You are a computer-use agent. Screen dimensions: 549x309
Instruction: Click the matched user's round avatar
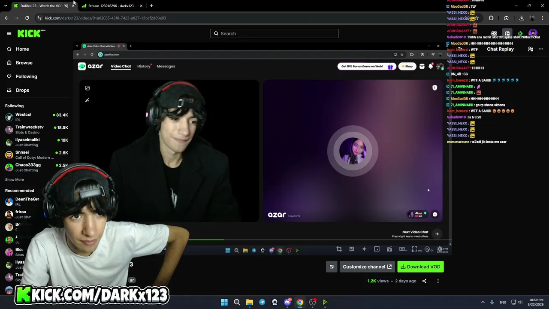tap(353, 151)
